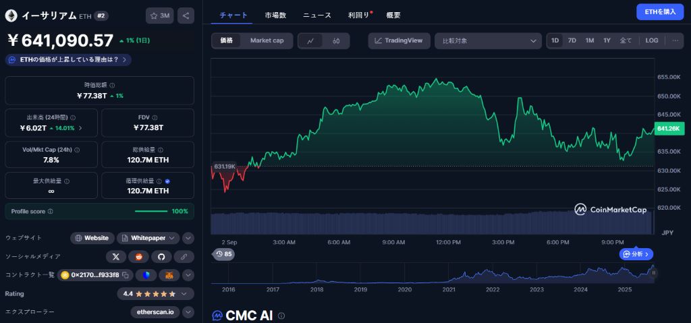Switch chart to Market cap view
Screen dimensions: 691x323
click(x=267, y=40)
